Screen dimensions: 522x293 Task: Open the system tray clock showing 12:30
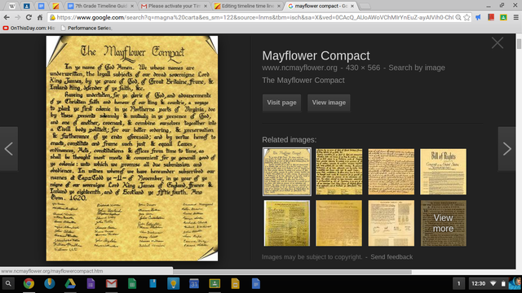479,284
